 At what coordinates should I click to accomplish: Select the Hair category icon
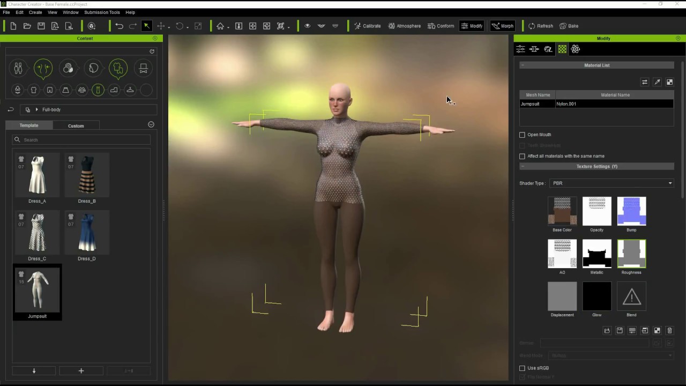(93, 68)
